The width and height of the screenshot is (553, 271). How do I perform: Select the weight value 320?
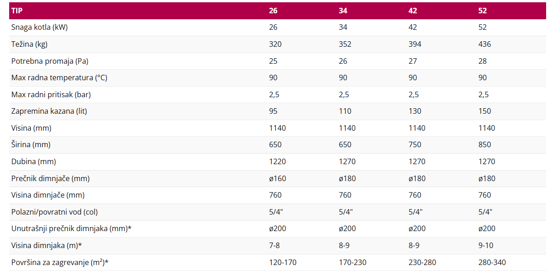(x=275, y=44)
